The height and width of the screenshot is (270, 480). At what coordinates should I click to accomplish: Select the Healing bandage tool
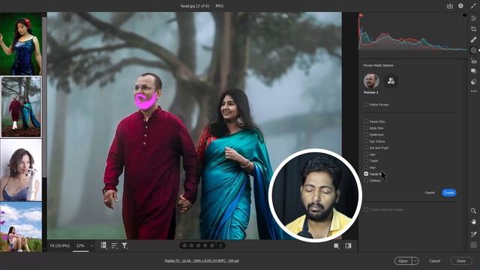[x=473, y=40]
